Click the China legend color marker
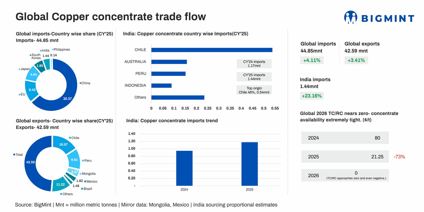Image resolution: width=424 pixels, height=212 pixels. pos(80,83)
